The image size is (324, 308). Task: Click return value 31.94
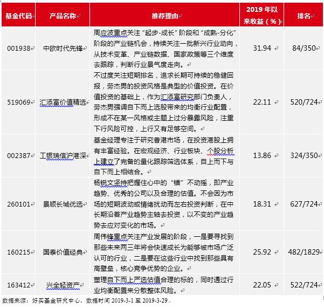(x=262, y=49)
